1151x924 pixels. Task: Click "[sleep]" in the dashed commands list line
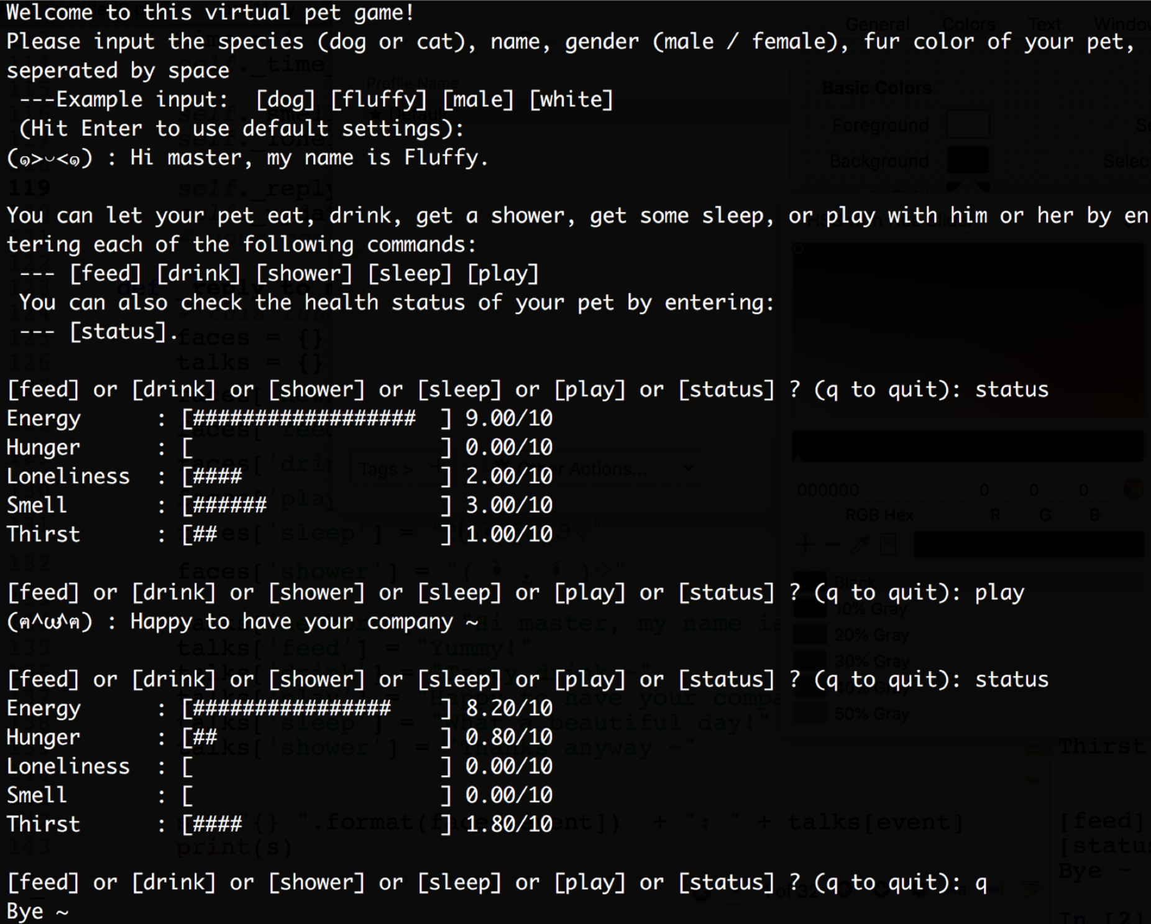click(410, 274)
